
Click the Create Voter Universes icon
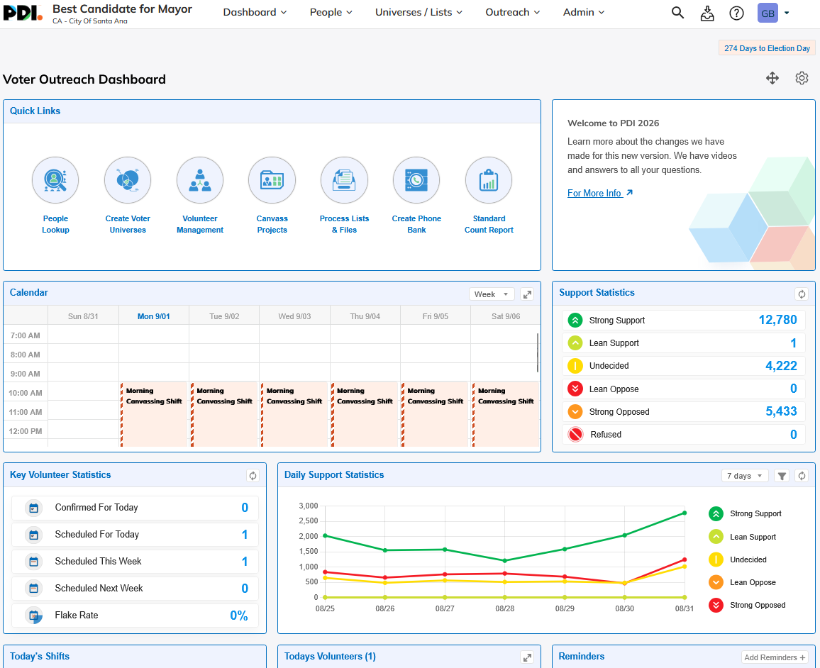pyautogui.click(x=128, y=180)
